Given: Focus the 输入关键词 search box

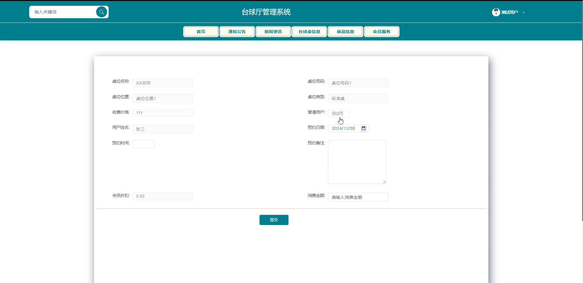Looking at the screenshot, I should pos(62,12).
